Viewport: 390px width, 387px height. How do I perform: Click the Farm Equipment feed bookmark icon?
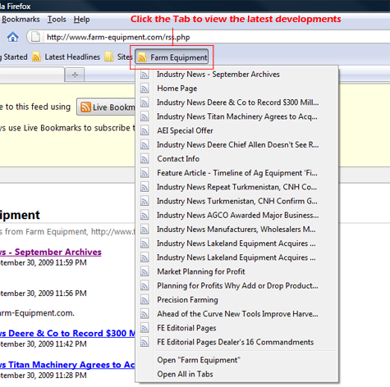[142, 57]
